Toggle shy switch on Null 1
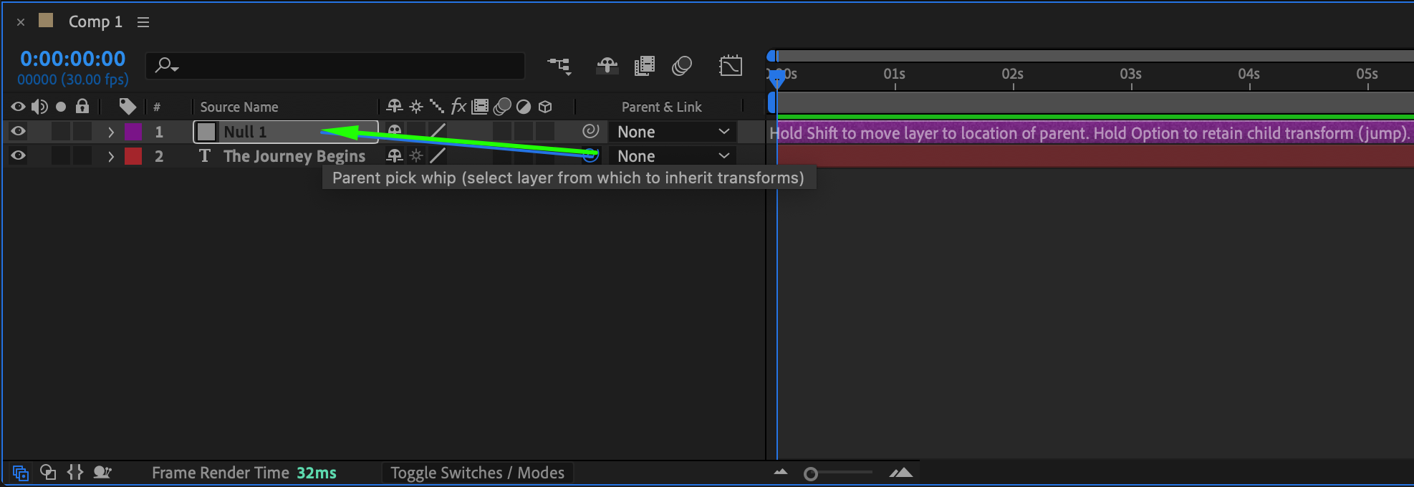 pyautogui.click(x=395, y=131)
